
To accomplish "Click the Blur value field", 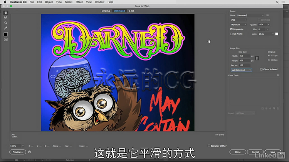I will coord(261,29).
